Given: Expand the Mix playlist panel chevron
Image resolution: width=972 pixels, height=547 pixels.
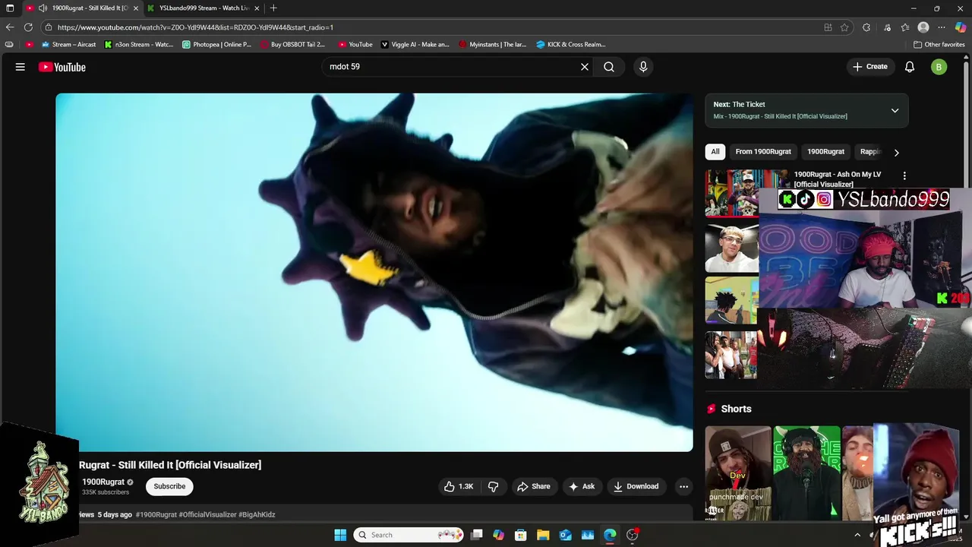Looking at the screenshot, I should (895, 110).
